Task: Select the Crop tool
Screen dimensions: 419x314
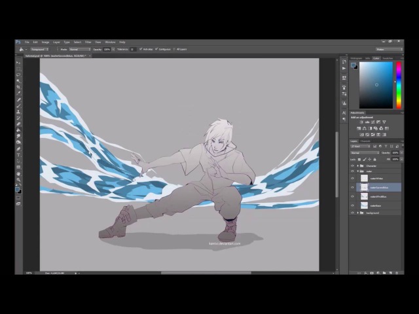Action: point(18,87)
